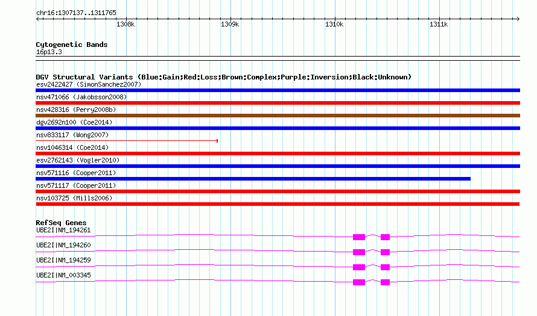Open variant label nsv571116 (Cooper2011)
537x316 pixels.
[x=76, y=173]
